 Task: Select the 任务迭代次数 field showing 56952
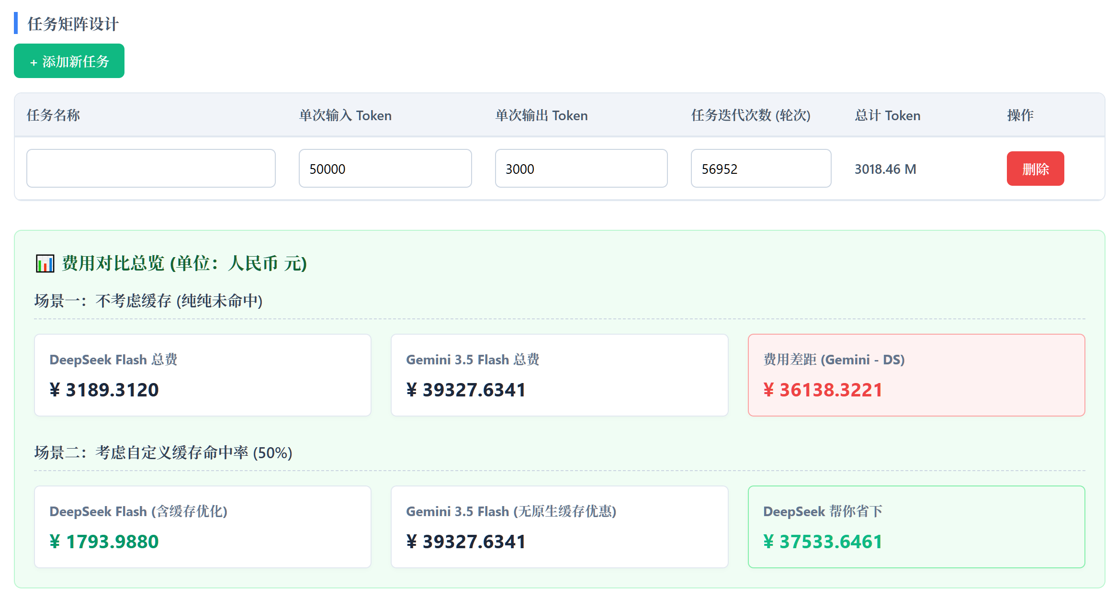[x=761, y=168]
